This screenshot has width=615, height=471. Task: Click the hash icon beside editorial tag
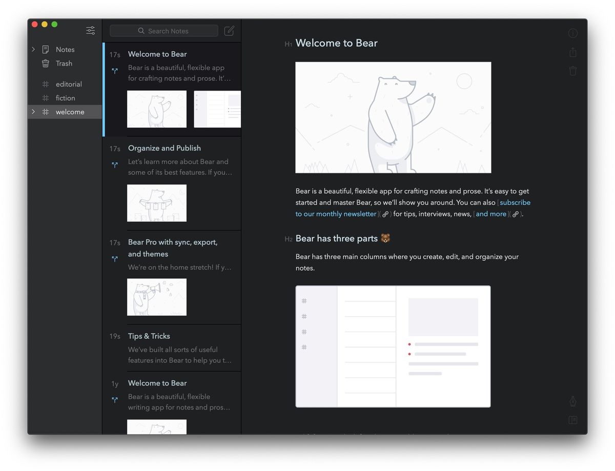point(46,84)
